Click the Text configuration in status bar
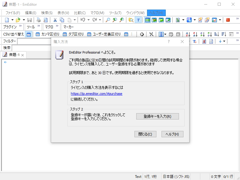240x180 pixels. pos(138,177)
